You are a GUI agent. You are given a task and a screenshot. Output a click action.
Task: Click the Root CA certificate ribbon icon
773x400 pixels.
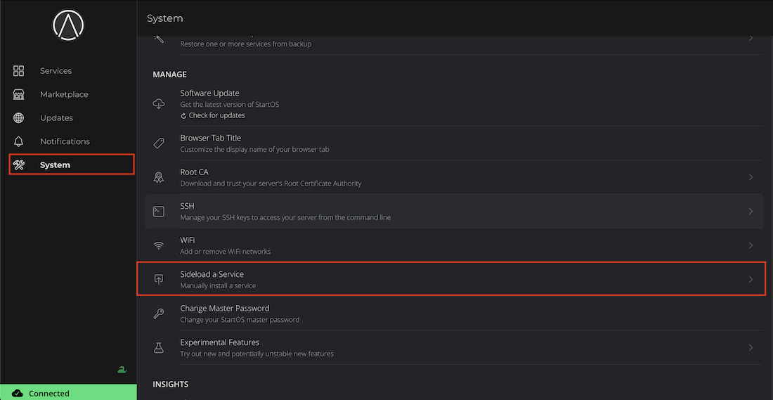159,177
